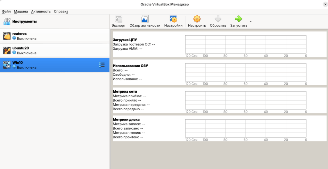Click ubuntu20 power state icon

click(x=14, y=53)
